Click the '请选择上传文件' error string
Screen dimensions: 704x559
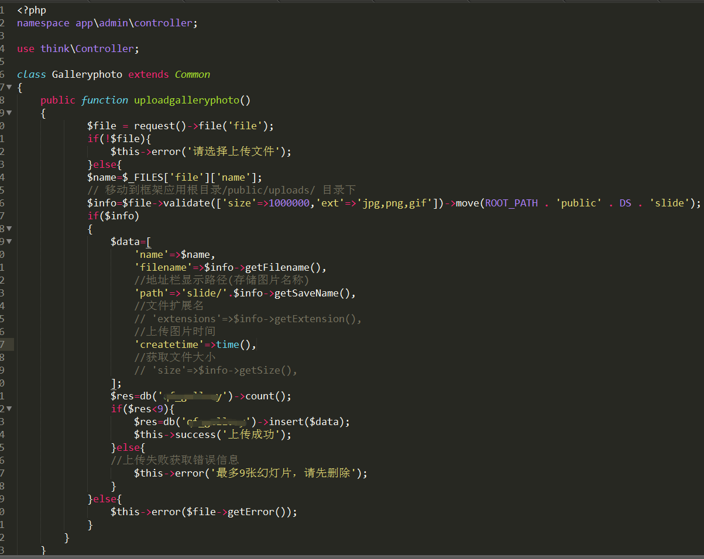(233, 151)
